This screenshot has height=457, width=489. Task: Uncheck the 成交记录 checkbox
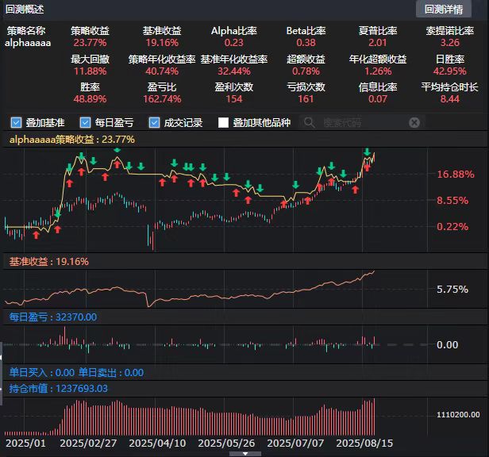tap(154, 122)
